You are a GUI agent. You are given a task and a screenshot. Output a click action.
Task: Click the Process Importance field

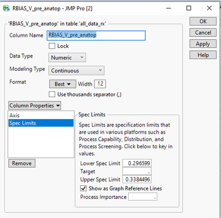tap(143, 197)
